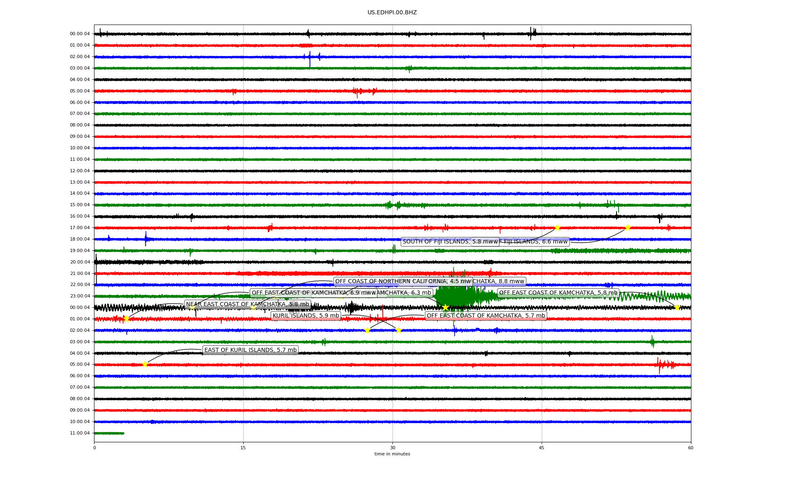Click the x-axis tick label 45
Image resolution: width=785 pixels, height=491 pixels.
click(542, 448)
